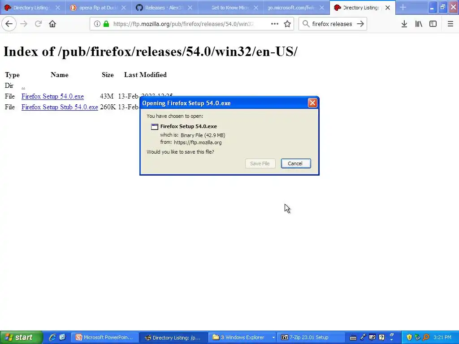Click the orange magnifier tray icon
The width and height of the screenshot is (459, 344).
click(x=426, y=337)
